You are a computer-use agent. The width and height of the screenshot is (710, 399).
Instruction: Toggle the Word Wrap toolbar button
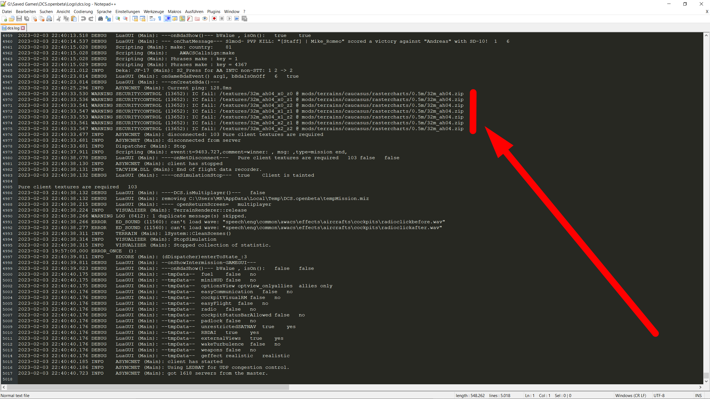point(152,19)
